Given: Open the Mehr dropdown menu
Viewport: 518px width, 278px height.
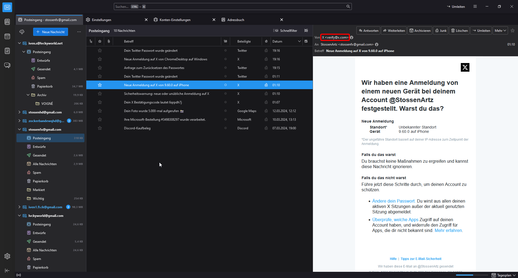Looking at the screenshot, I should [500, 31].
